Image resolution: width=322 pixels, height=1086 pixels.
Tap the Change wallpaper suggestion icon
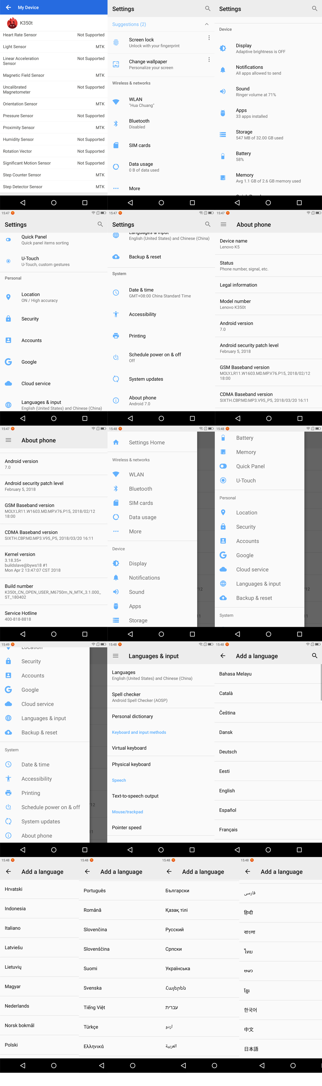coord(116,65)
